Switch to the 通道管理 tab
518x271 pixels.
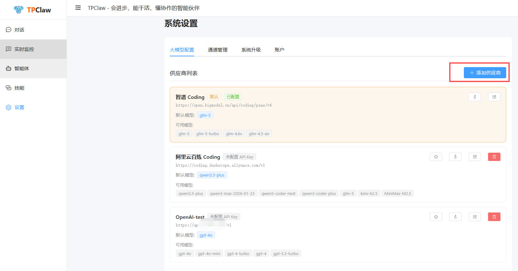pos(218,50)
